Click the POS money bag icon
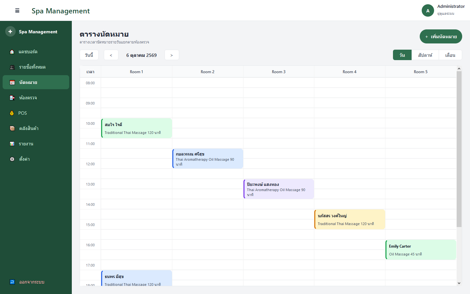The height and width of the screenshot is (294, 470). (x=12, y=113)
